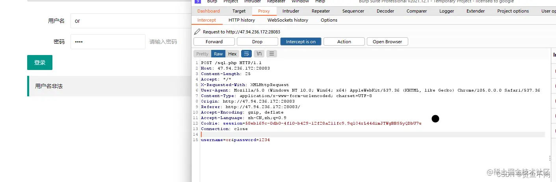Switch to Pretty view of the request
Image resolution: width=556 pixels, height=182 pixels.
(202, 54)
